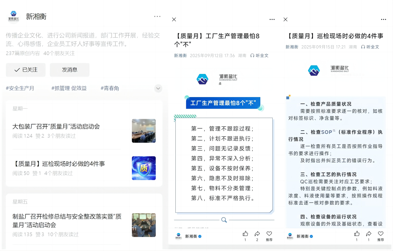Like the 工厂生产管理最怕8个不 article
The height and width of the screenshot is (251, 393).
pyautogui.click(x=245, y=234)
